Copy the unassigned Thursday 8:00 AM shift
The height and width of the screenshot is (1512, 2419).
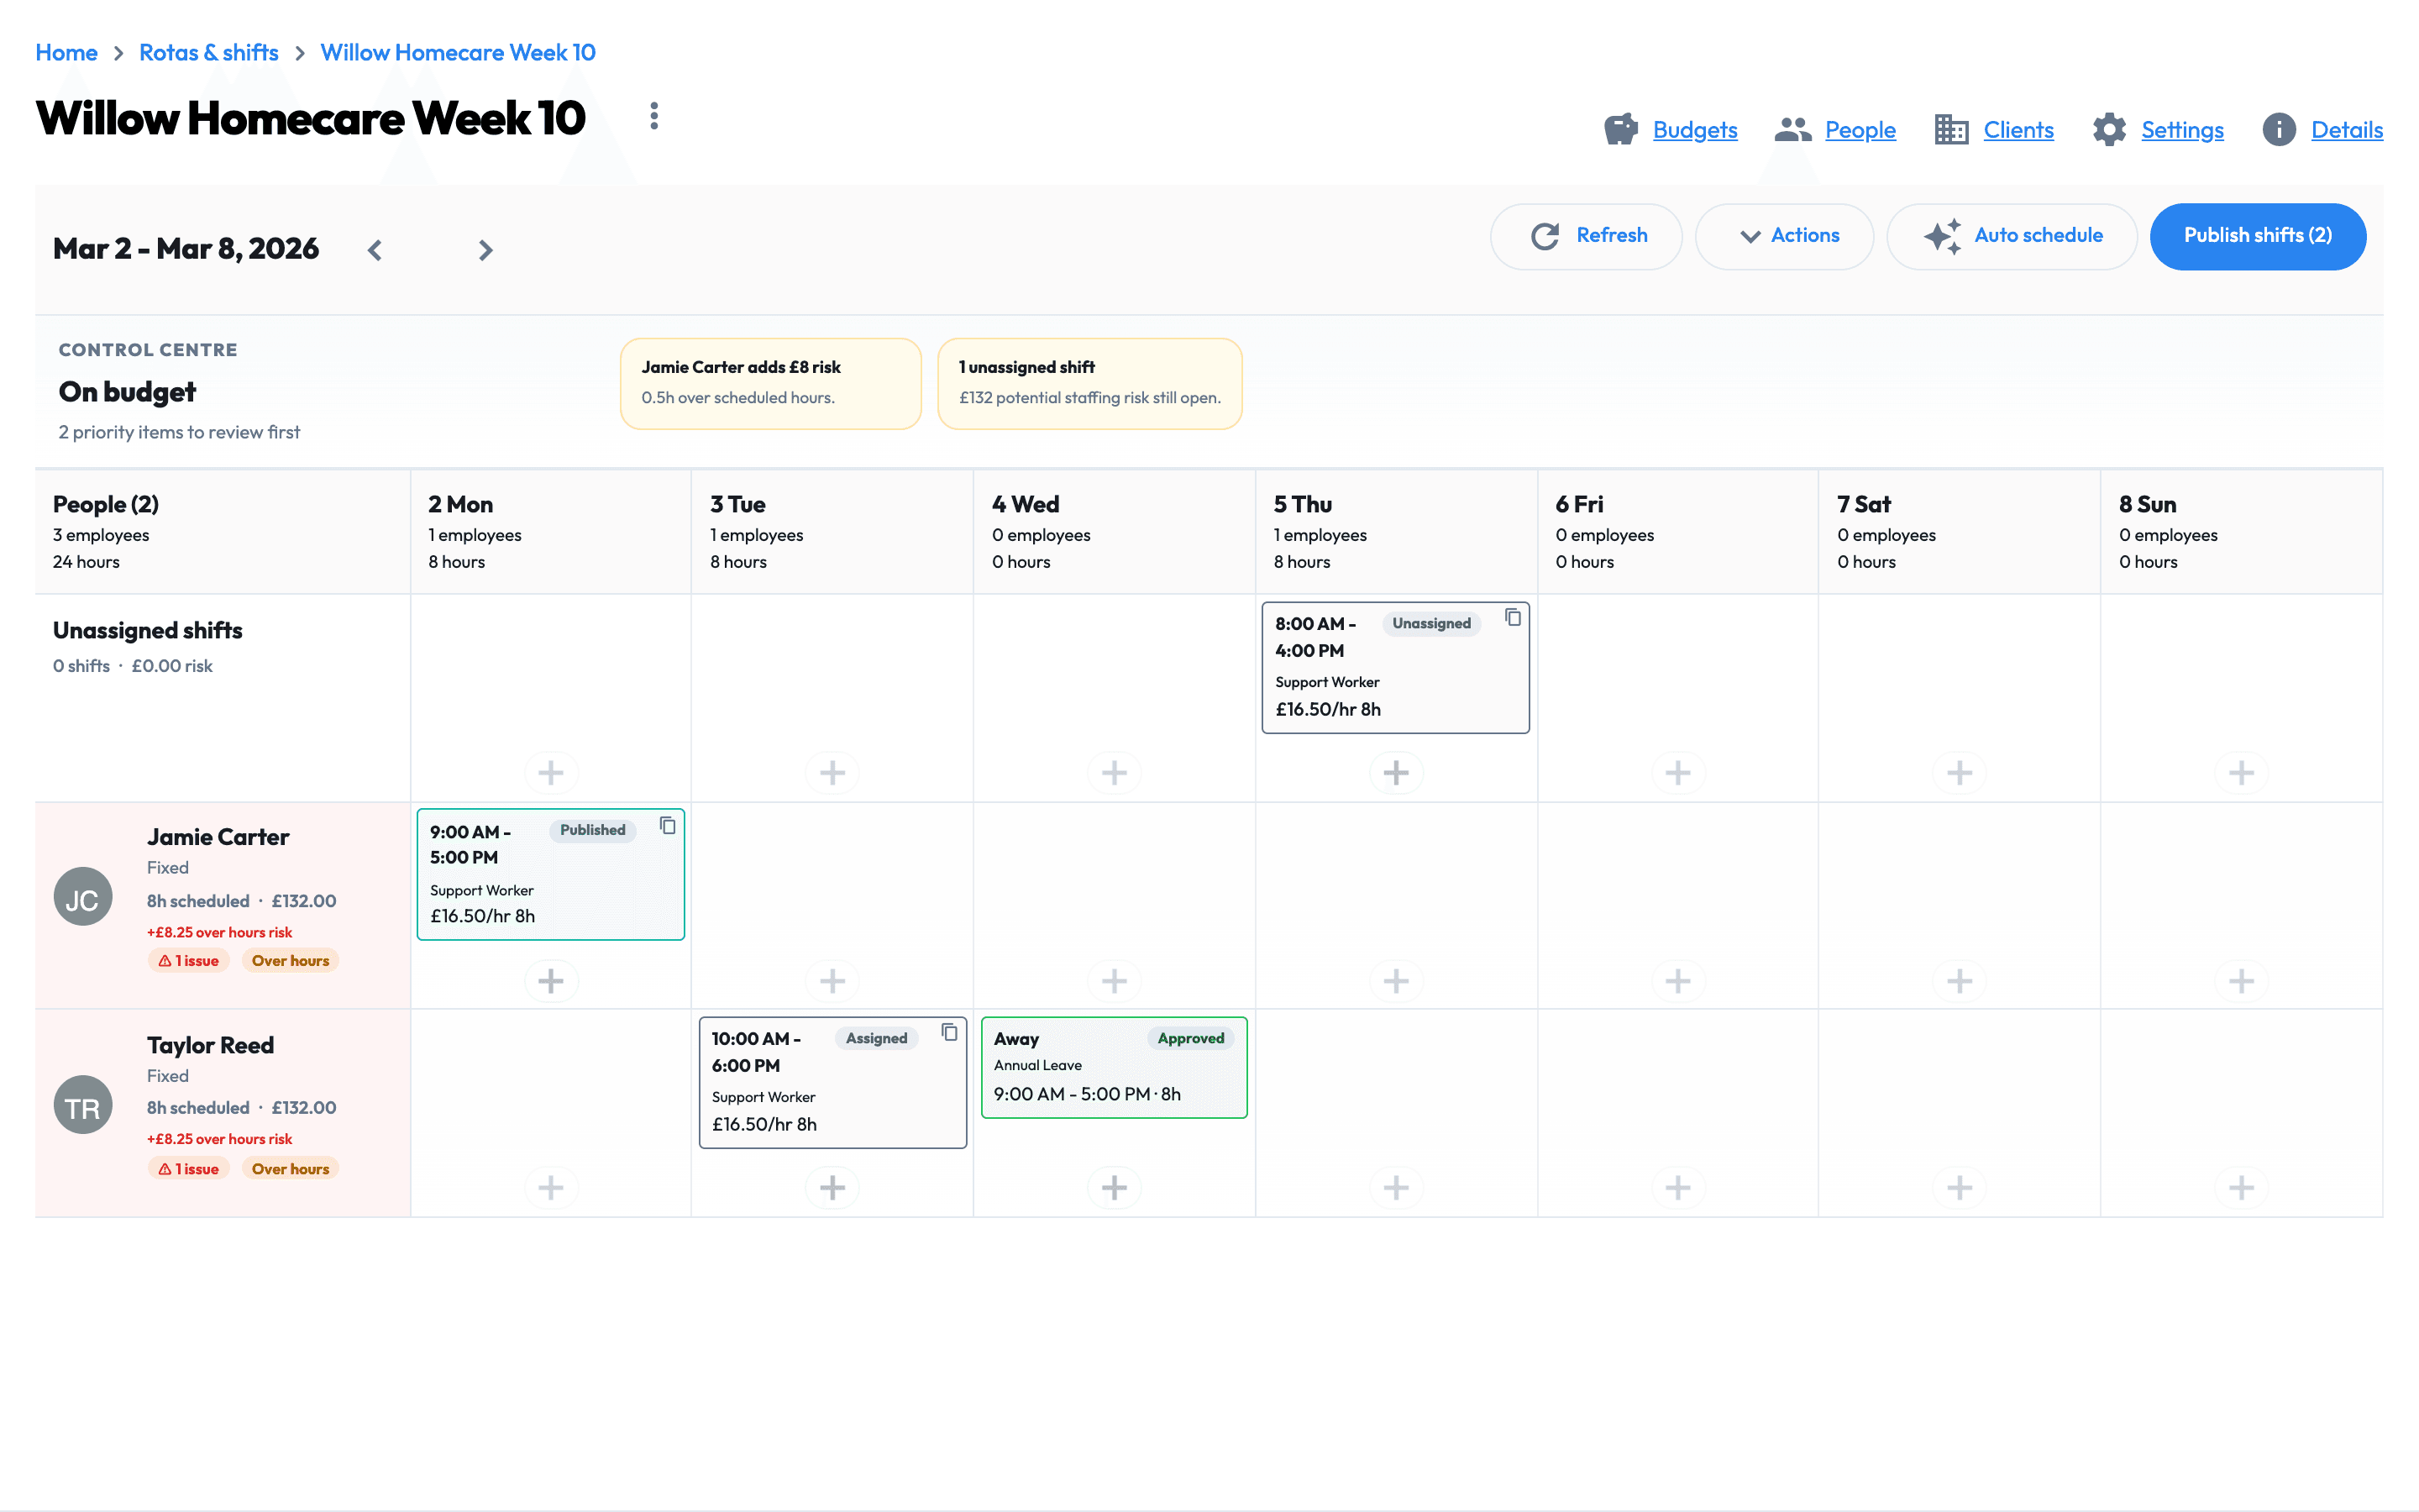pyautogui.click(x=1513, y=617)
